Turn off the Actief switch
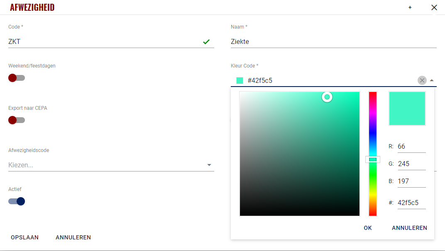The width and height of the screenshot is (445, 251). [x=17, y=201]
